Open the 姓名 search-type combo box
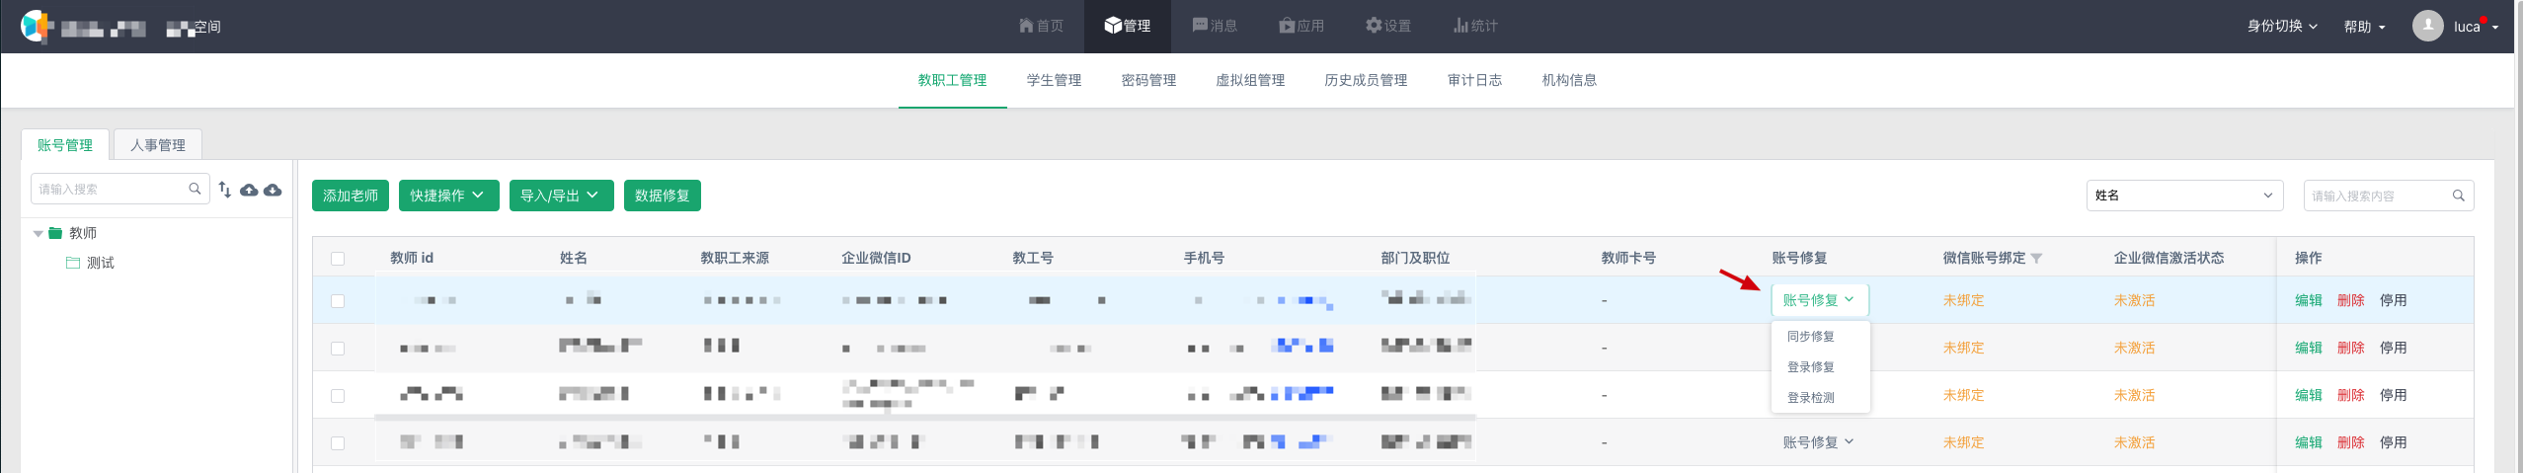Viewport: 2523px width, 473px height. tap(2184, 196)
